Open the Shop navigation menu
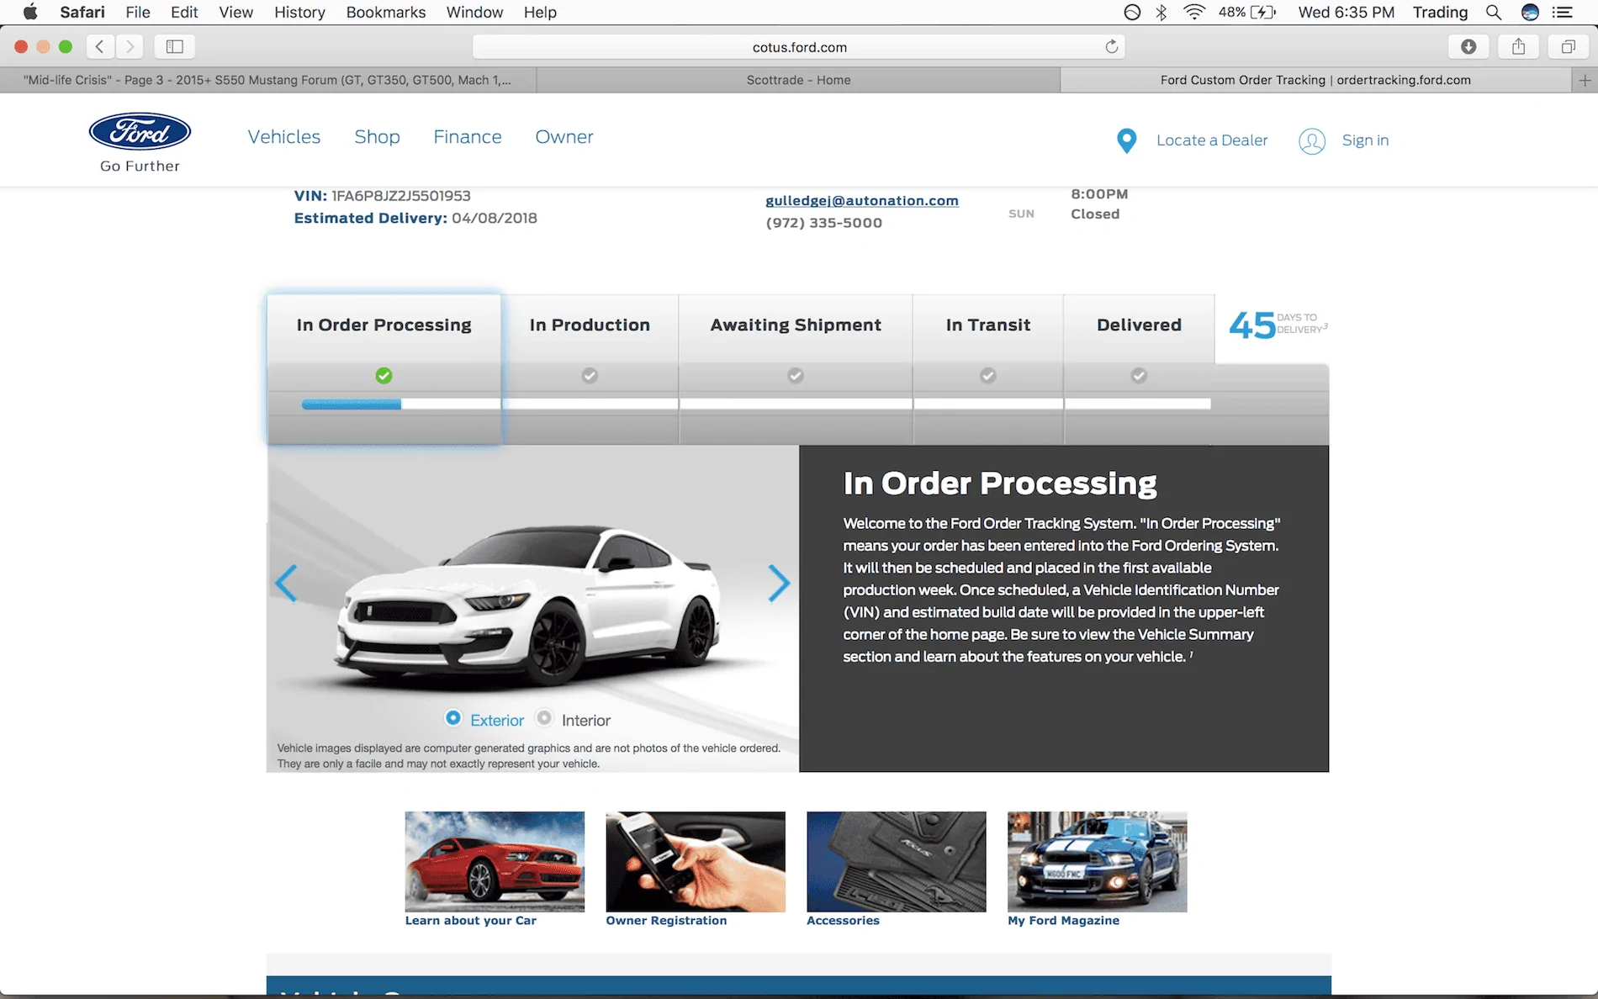The height and width of the screenshot is (999, 1598). click(x=377, y=137)
